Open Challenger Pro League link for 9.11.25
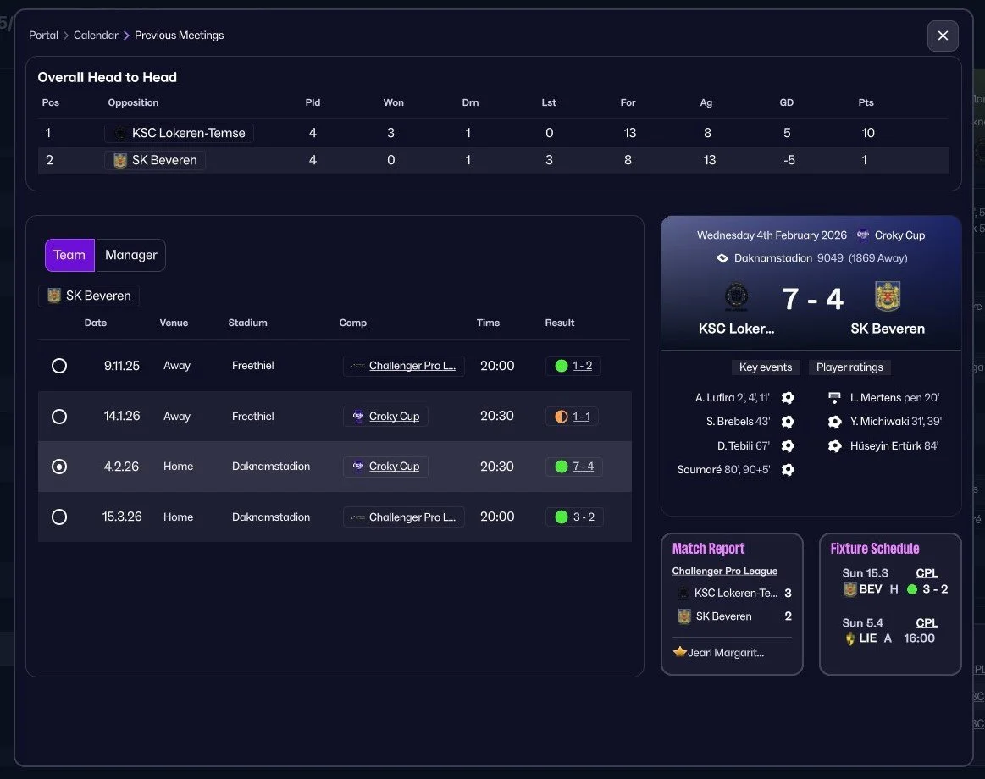985x779 pixels. (x=412, y=366)
